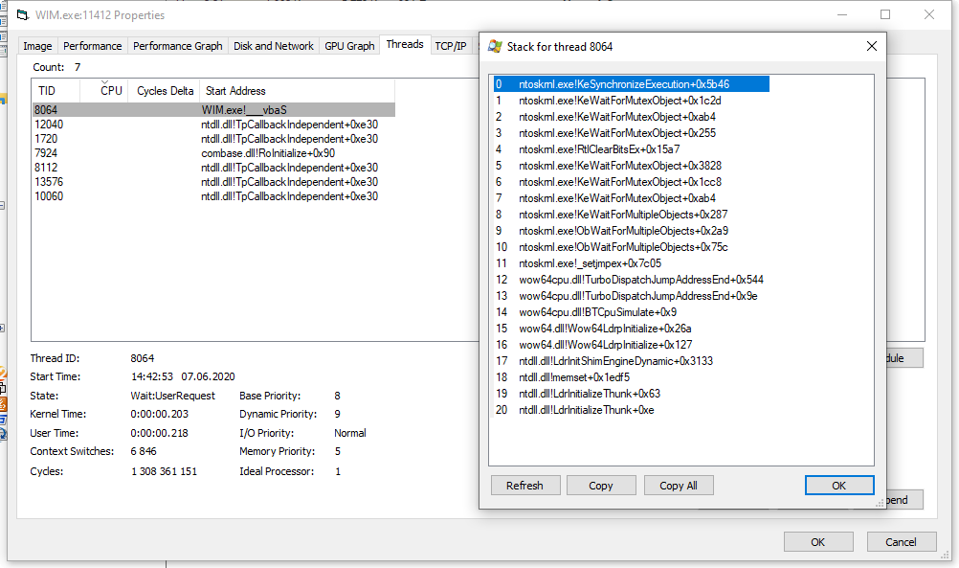
Task: Select stack frame 7 KeWaitForMutexObject+0xab4
Action: tap(631, 198)
